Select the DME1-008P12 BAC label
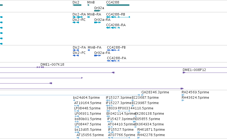This screenshot has width=227, height=139. tap(194, 70)
